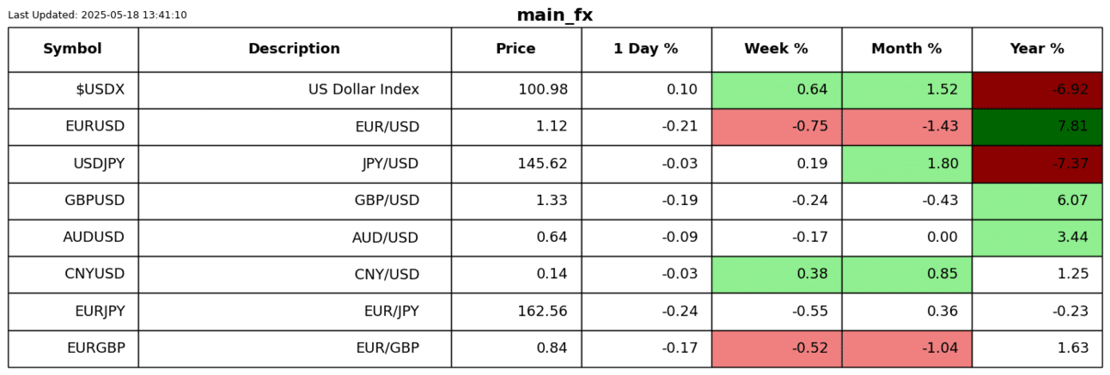This screenshot has width=1110, height=375.
Task: Select the Year % column header
Action: tap(1037, 49)
